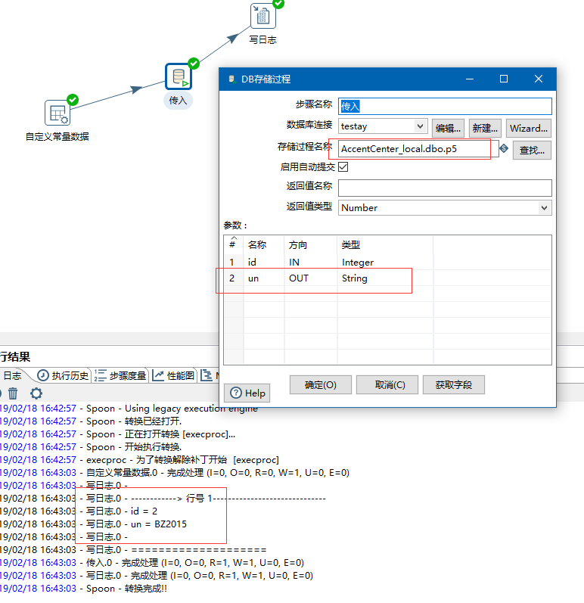Close the DB存储过程 dialog
The width and height of the screenshot is (584, 603).
[539, 79]
